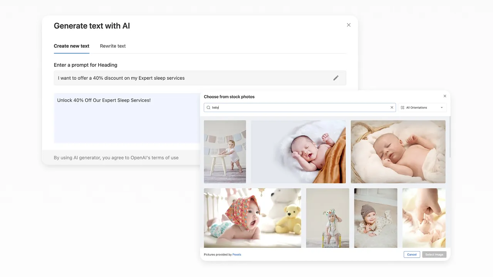Open the Pexels link
Viewport: 493px width, 277px height.
coord(237,254)
